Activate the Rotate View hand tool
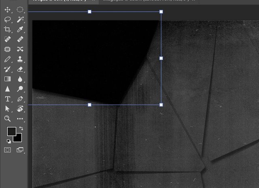The image size is (259, 188). 20,109
